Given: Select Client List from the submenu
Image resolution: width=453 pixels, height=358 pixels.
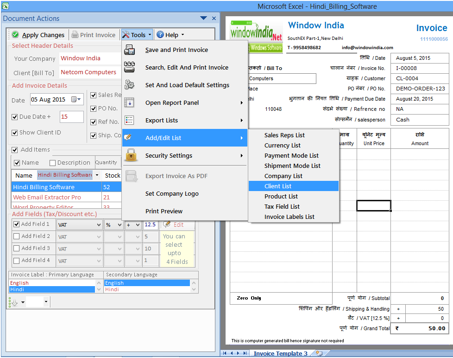Looking at the screenshot, I should click(294, 186).
